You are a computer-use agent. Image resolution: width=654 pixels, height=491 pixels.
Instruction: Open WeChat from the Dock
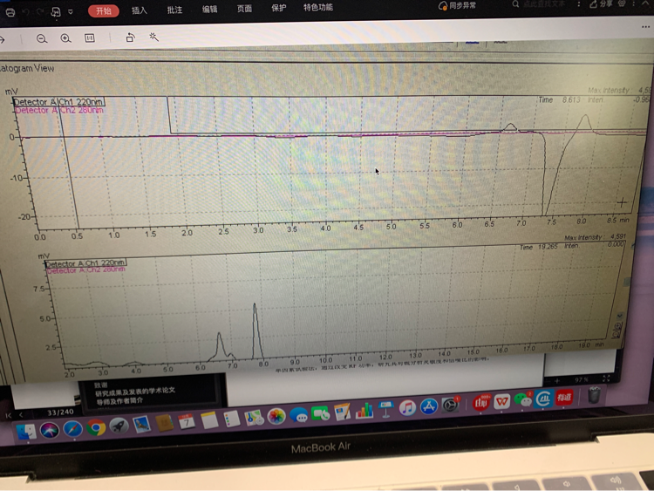point(522,400)
